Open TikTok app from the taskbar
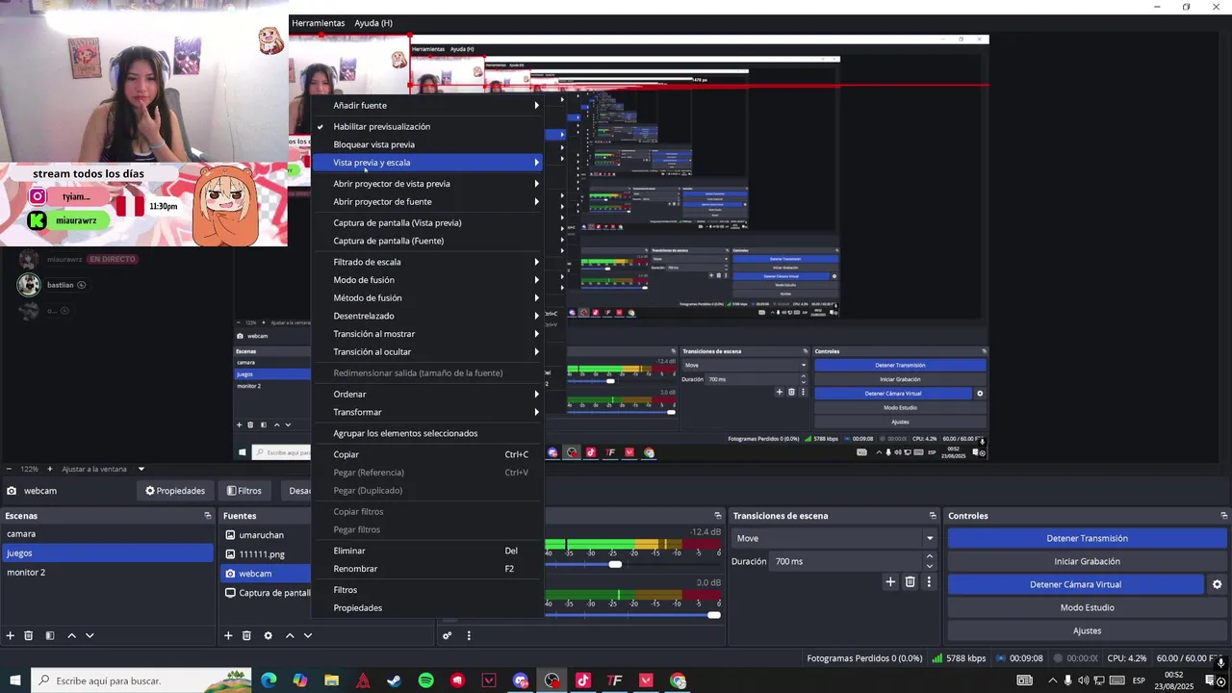1232x693 pixels. tap(583, 680)
